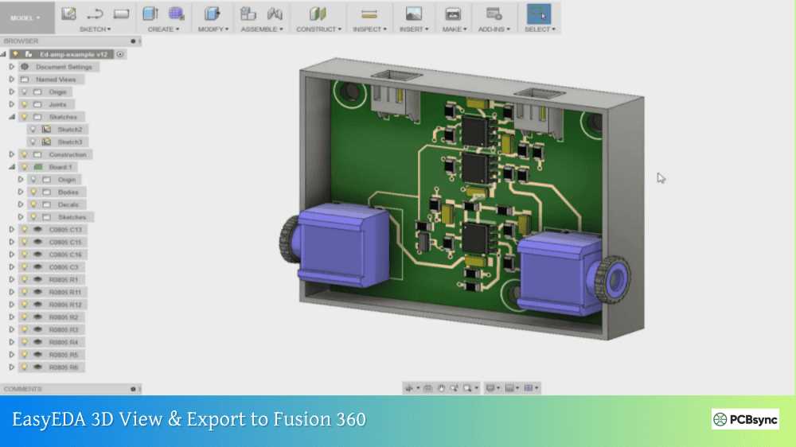This screenshot has width=796, height=447.
Task: Click the Look At navigation icon
Action: [x=428, y=388]
